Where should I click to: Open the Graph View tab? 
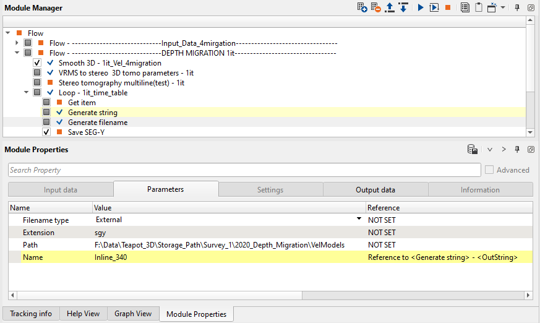coord(133,314)
